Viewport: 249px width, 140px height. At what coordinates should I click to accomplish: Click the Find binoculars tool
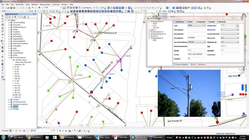click(3, 64)
